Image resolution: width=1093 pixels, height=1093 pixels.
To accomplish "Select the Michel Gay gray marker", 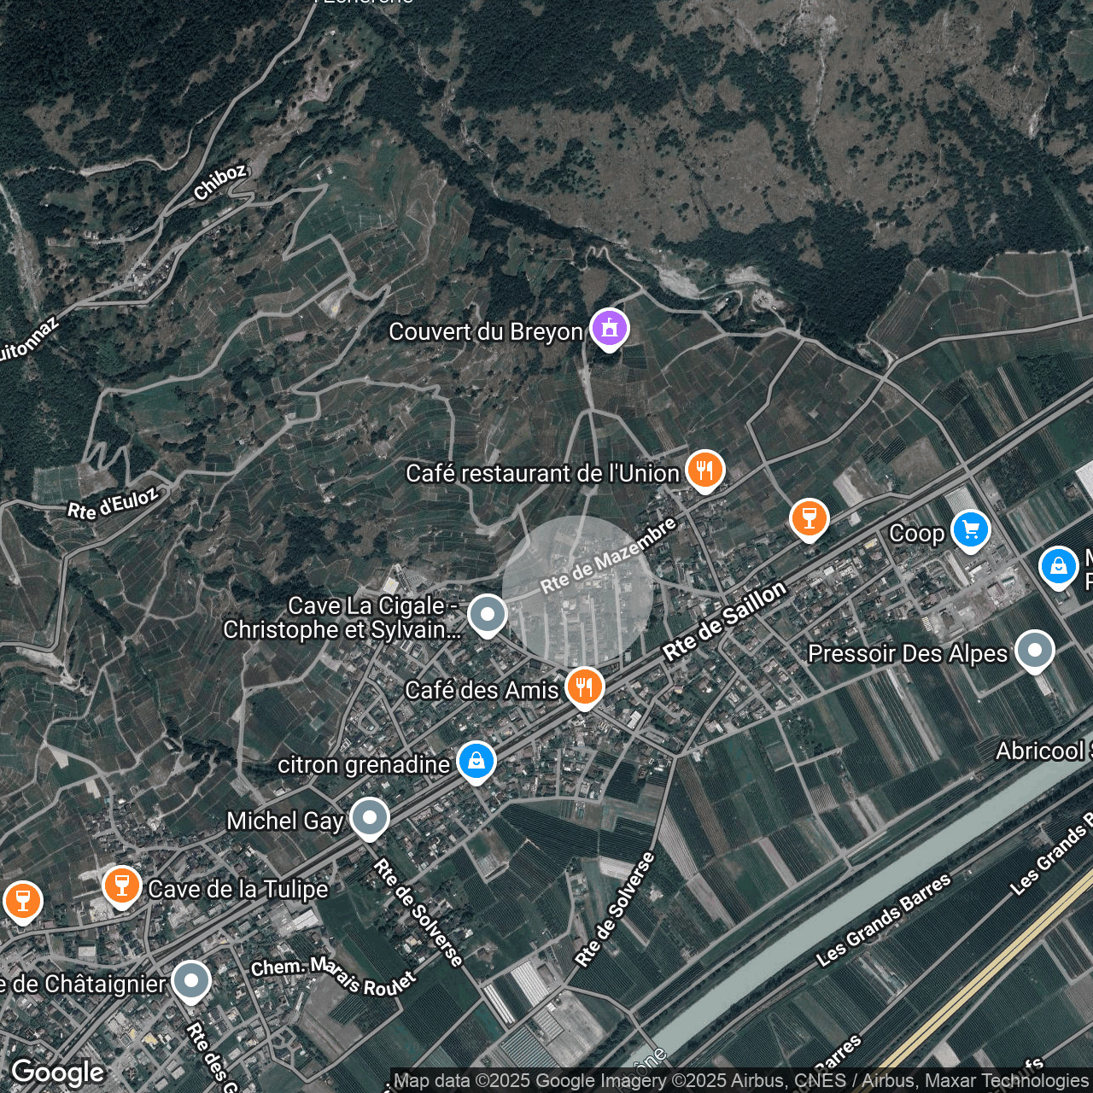I will pyautogui.click(x=370, y=818).
